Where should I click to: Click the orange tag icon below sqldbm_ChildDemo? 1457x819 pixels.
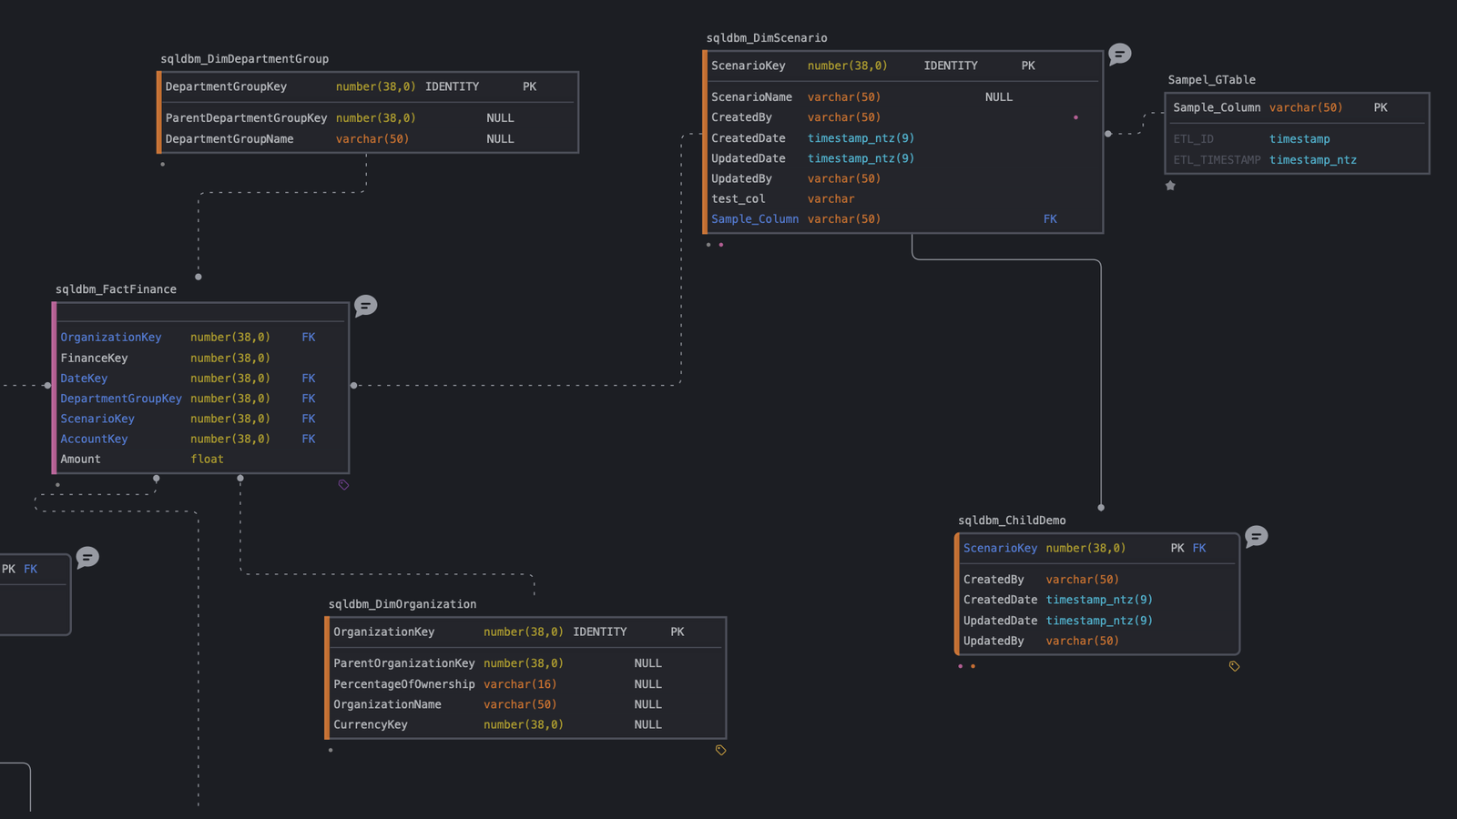(1234, 666)
